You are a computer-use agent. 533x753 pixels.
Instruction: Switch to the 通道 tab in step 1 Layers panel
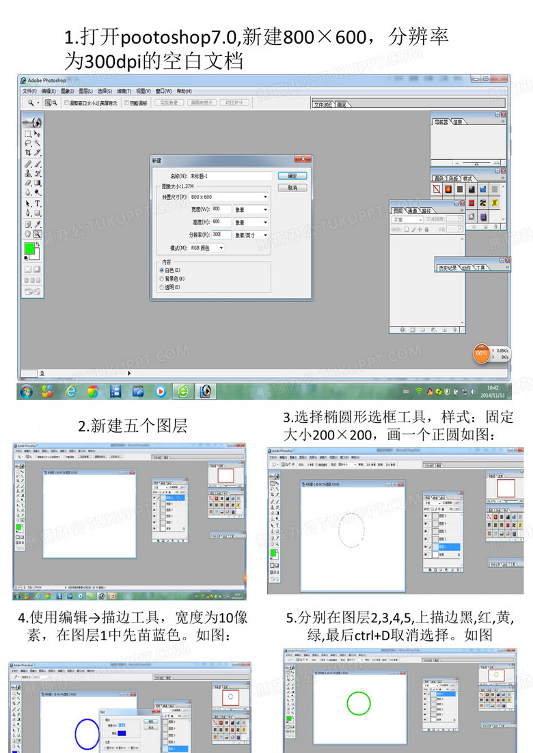412,211
